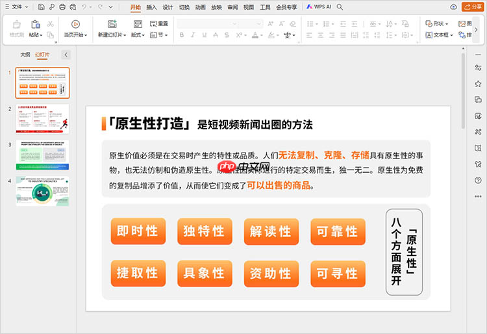Open the text highlight color swatch
Screen dimensions: 487x334
point(271,35)
